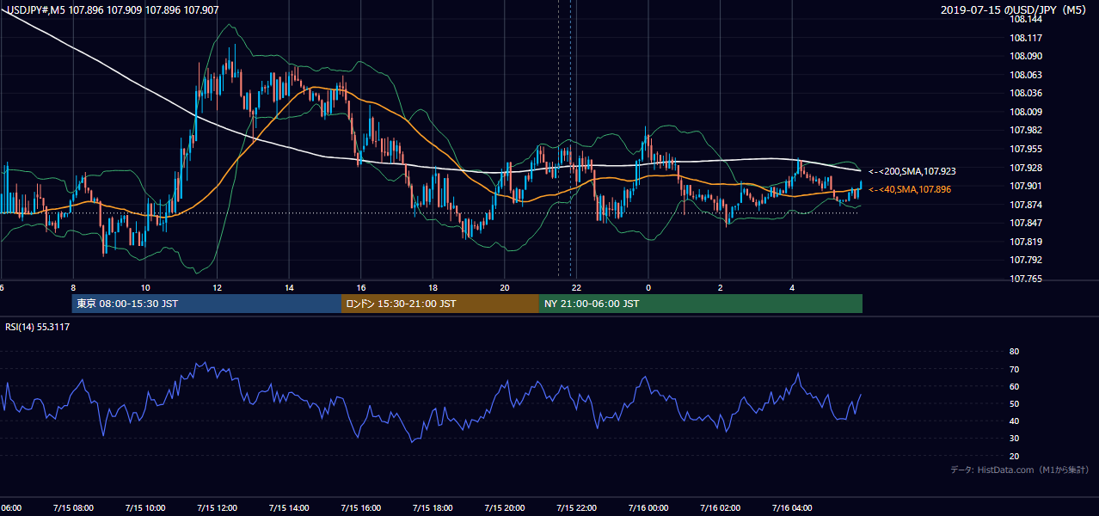Click the RSI 40 level label
This screenshot has width=1099, height=516.
[1014, 421]
